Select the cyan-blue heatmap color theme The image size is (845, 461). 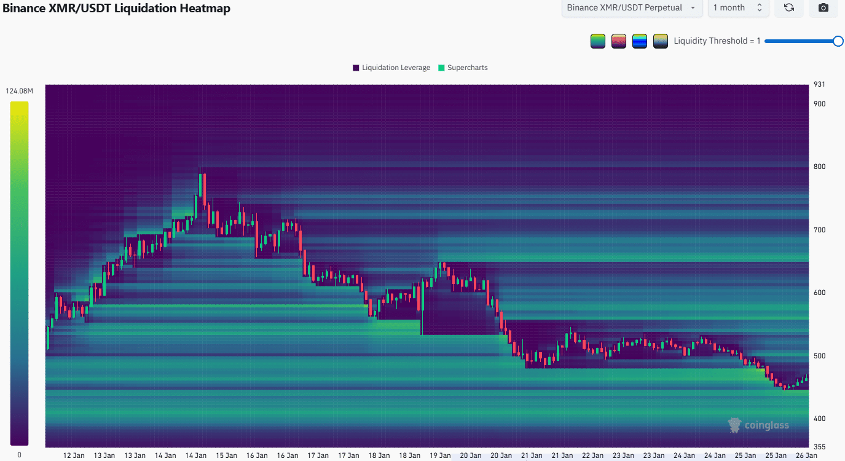[640, 41]
